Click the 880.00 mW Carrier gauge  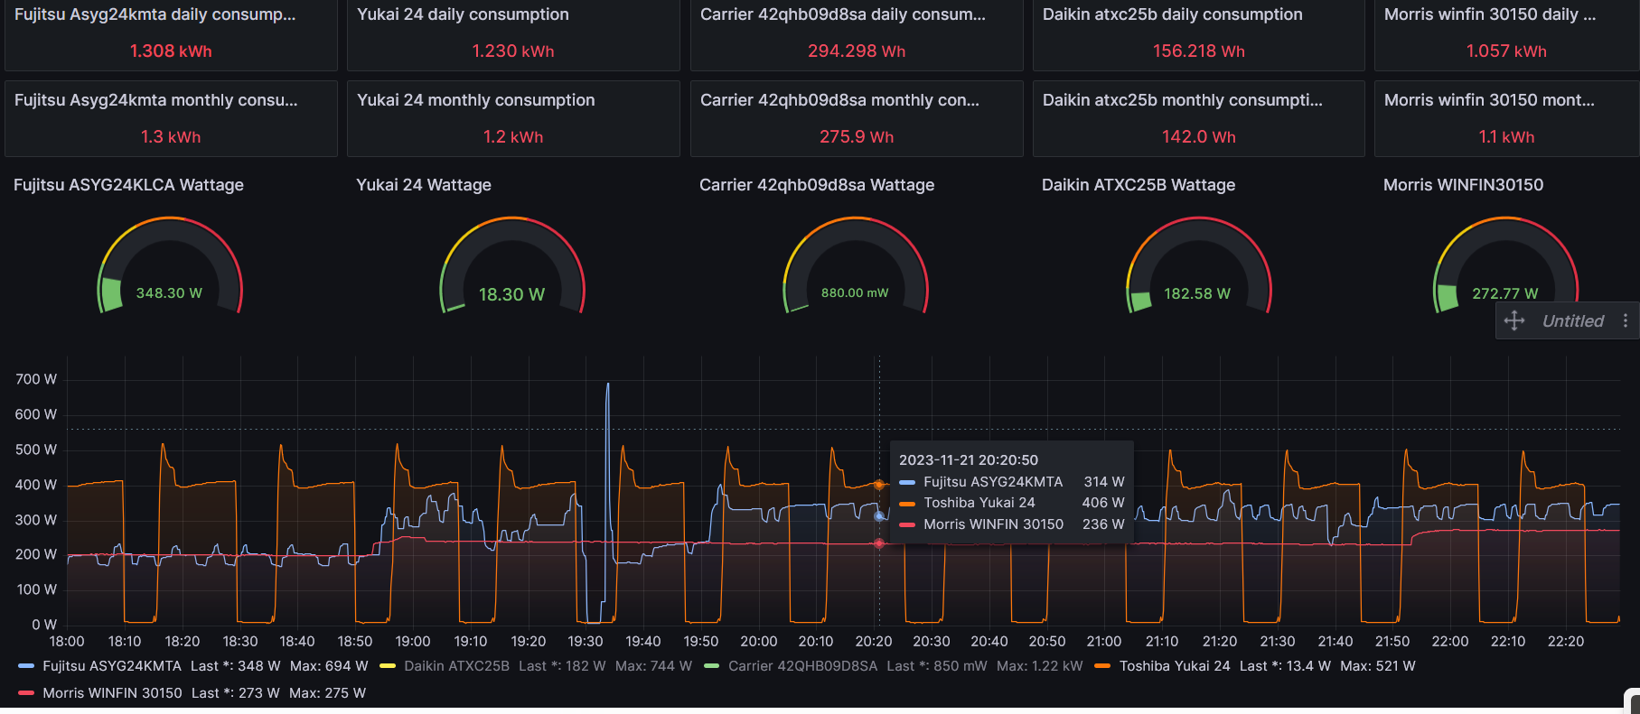point(855,266)
